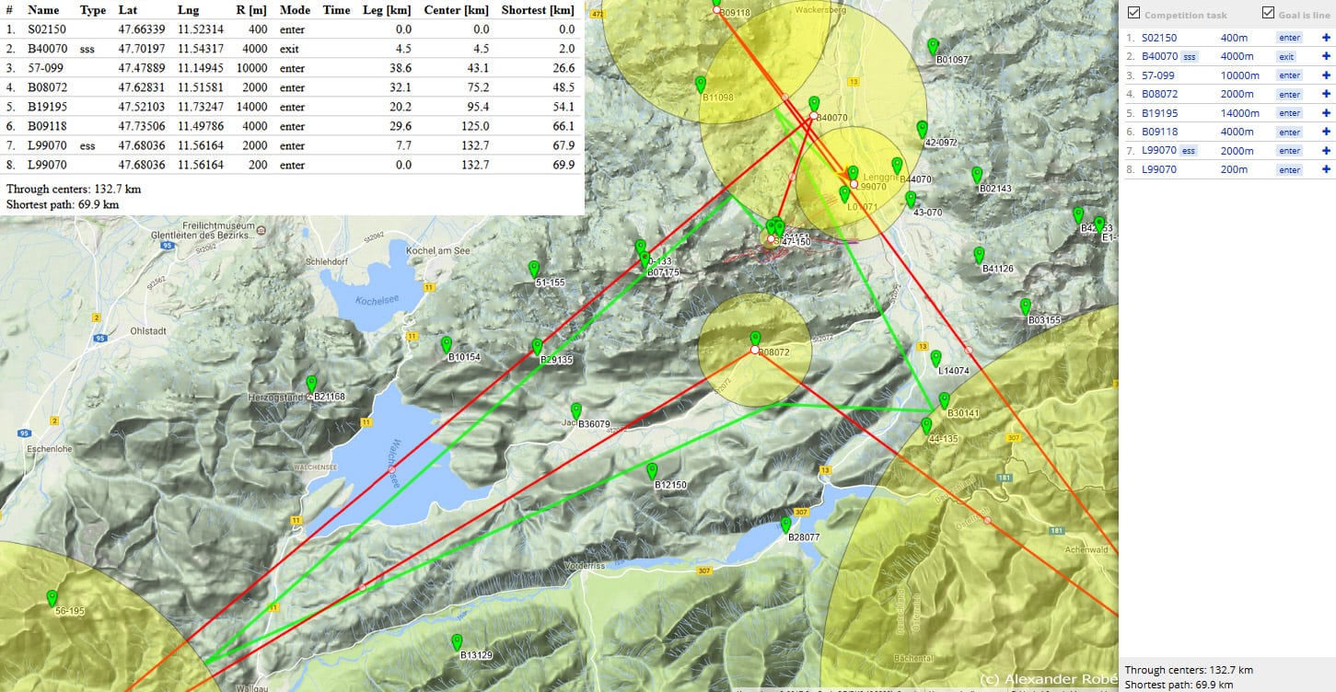Click leg value 38.6 in table

[x=400, y=68]
